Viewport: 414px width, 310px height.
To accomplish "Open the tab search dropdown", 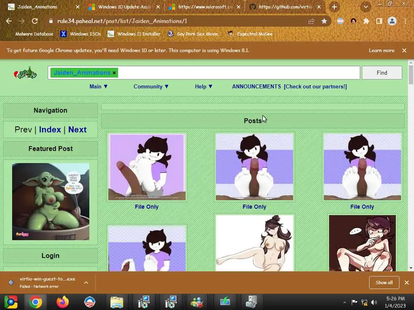I will click(366, 7).
